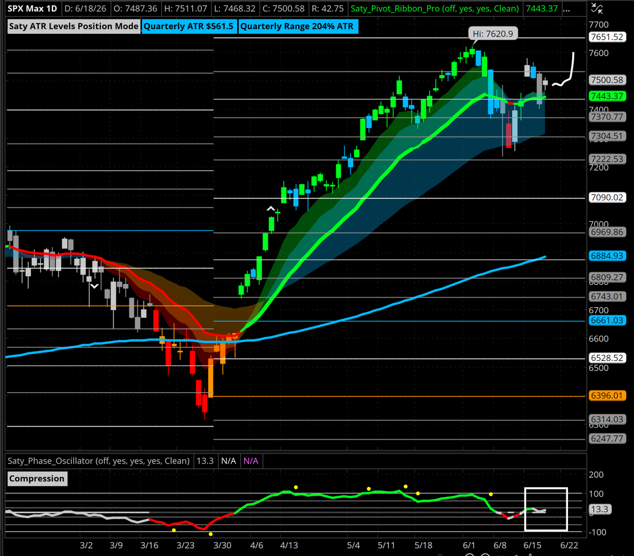Viewport: 634px width, 556px height.
Task: Click the chart auto-fit scale icon at top right
Action: [x=597, y=8]
